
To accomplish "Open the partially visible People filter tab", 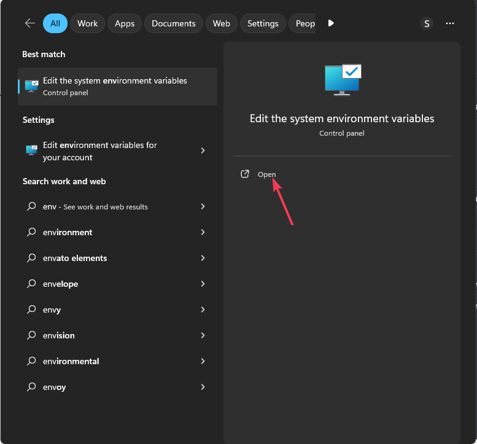I will point(302,23).
